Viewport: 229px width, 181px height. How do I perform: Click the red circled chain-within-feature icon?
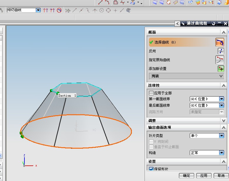[59, 10]
